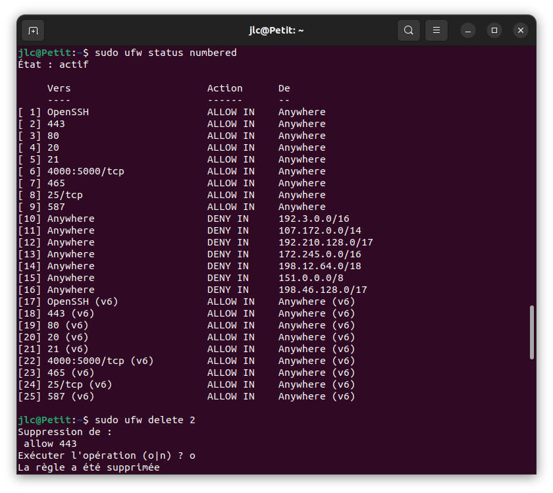553x493 pixels.
Task: Open the terminal search tool
Action: (409, 30)
